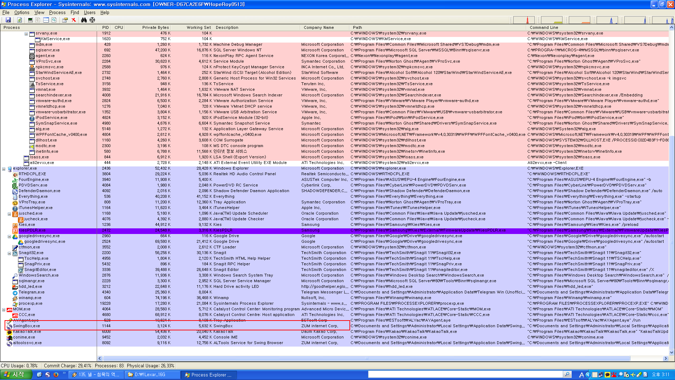Click the 'Processes: 83' status bar entry

109,366
